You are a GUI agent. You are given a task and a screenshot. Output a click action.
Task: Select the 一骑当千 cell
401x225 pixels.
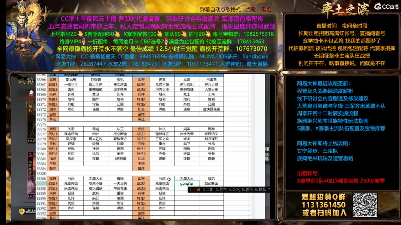(x=71, y=84)
